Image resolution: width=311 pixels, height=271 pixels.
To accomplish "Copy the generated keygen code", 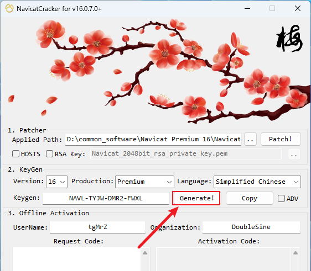I will 250,198.
